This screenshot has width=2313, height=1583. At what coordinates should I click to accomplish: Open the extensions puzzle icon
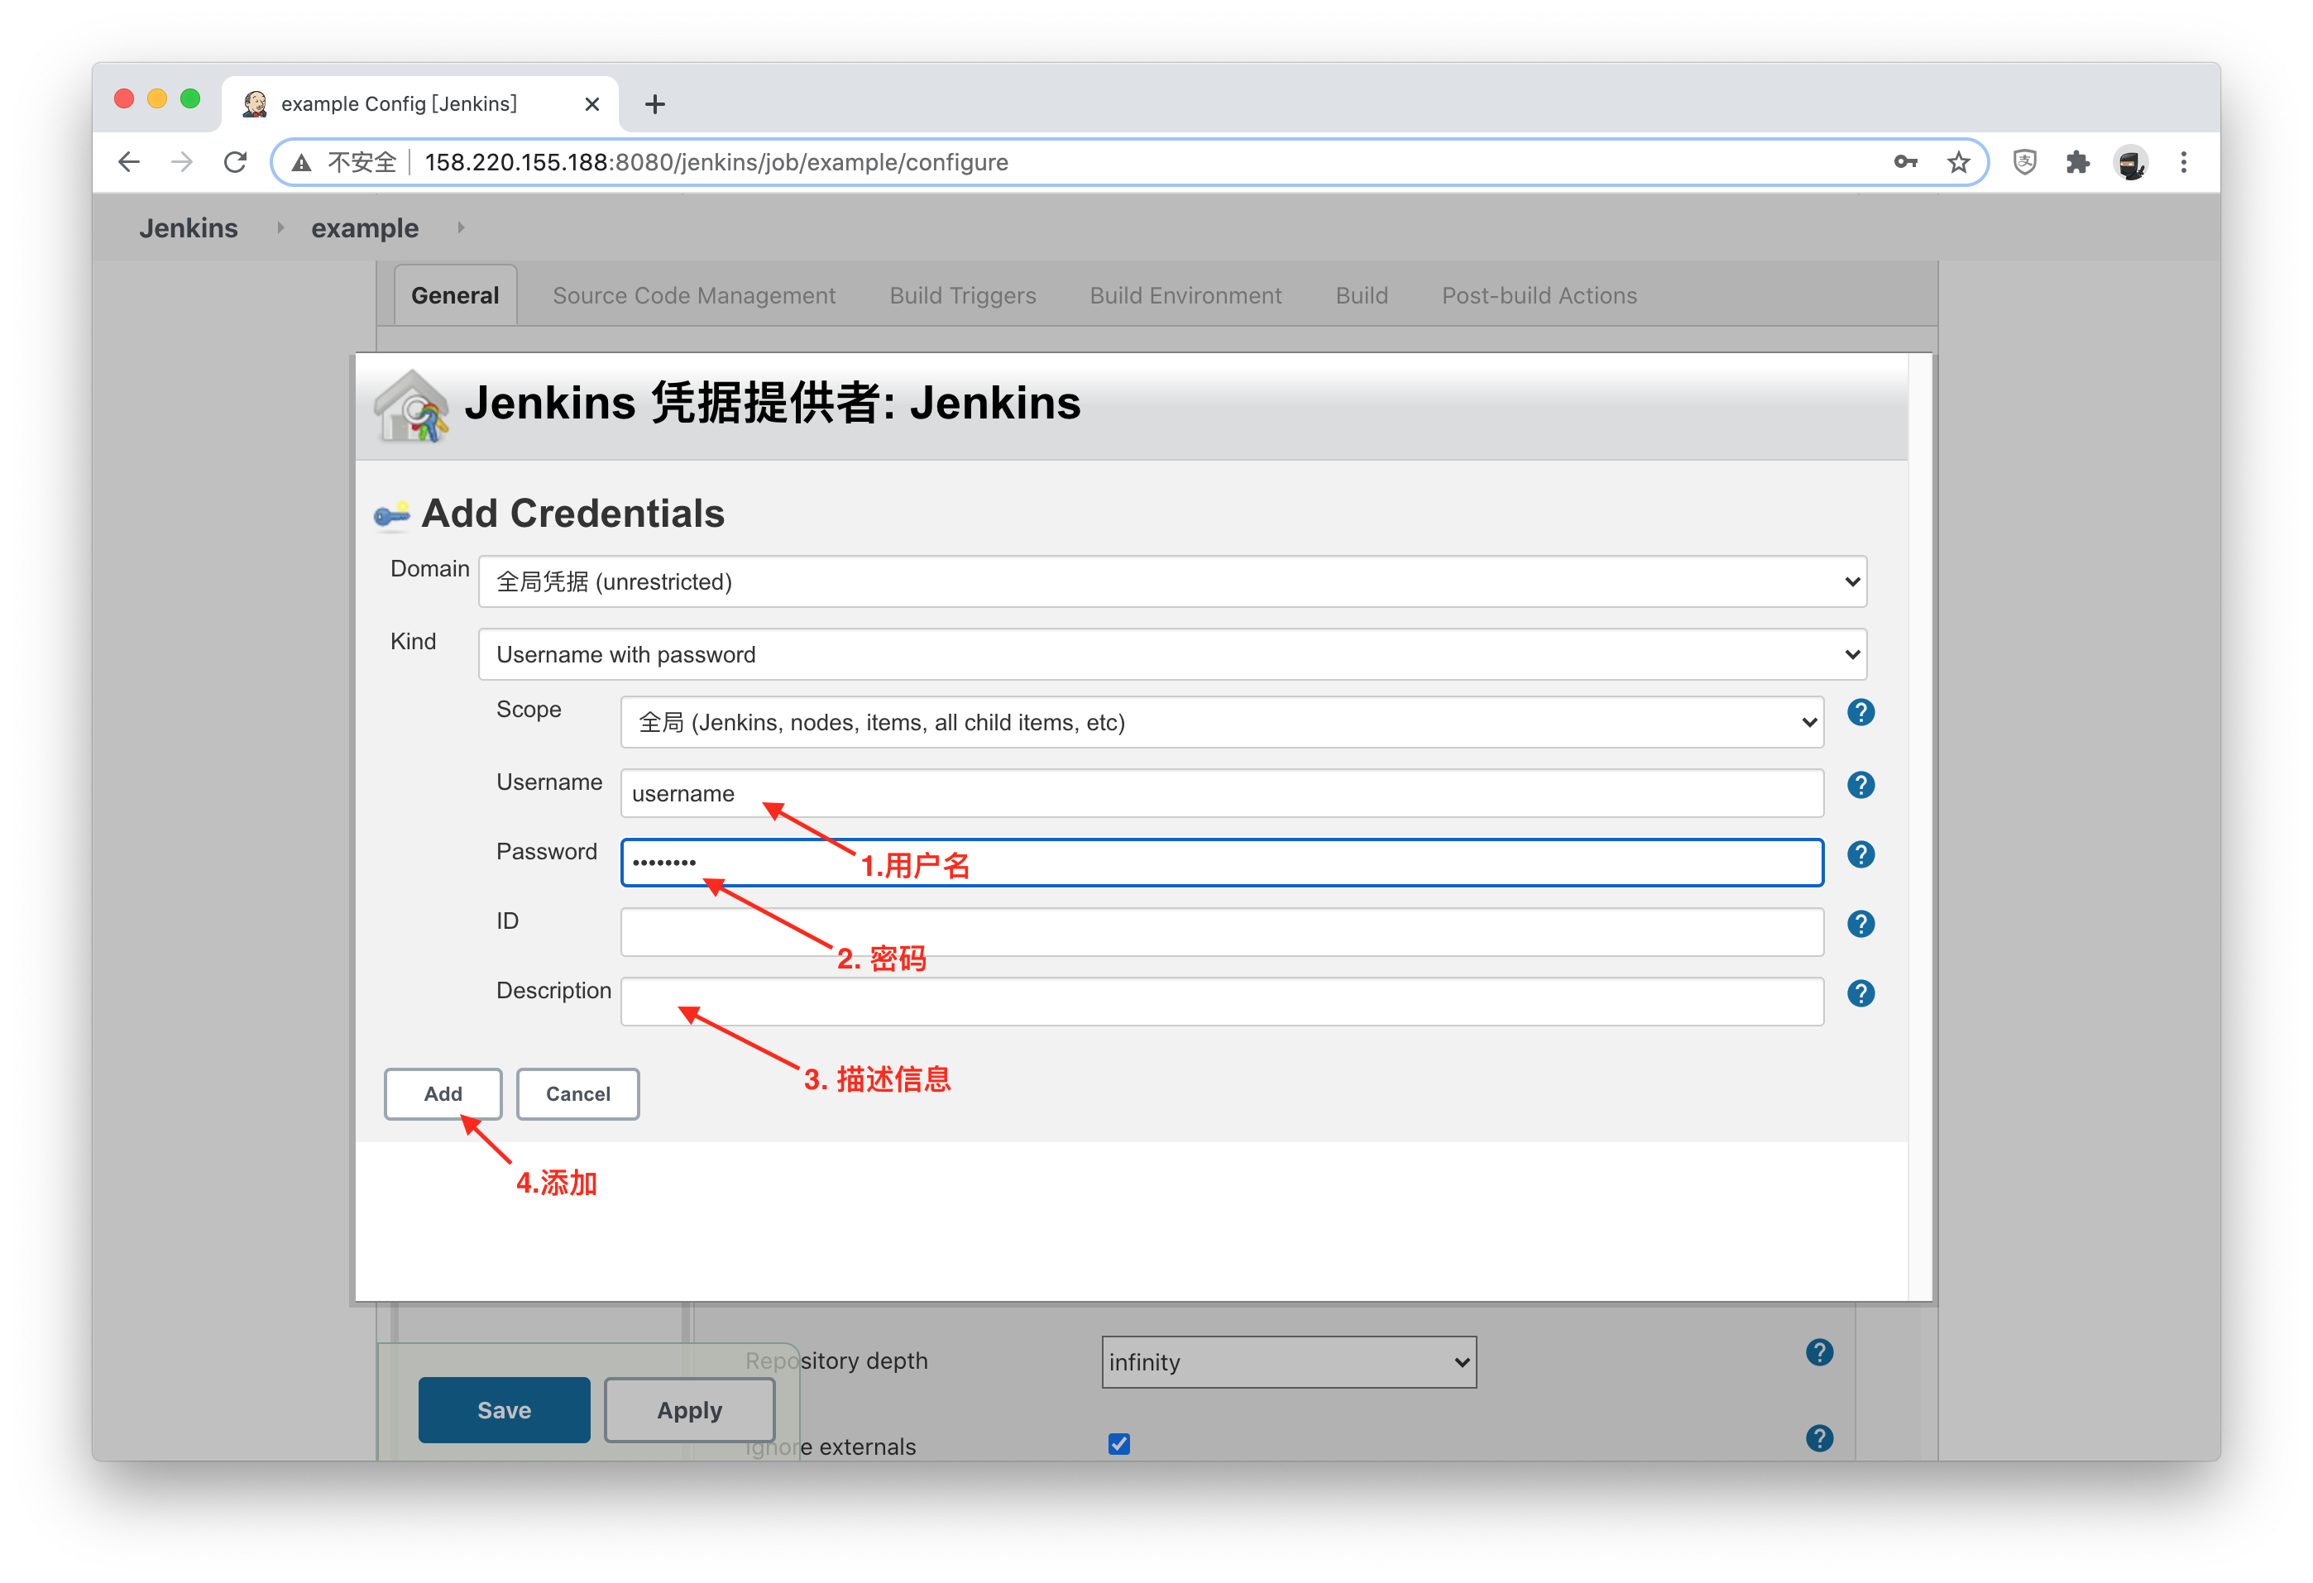tap(2077, 162)
